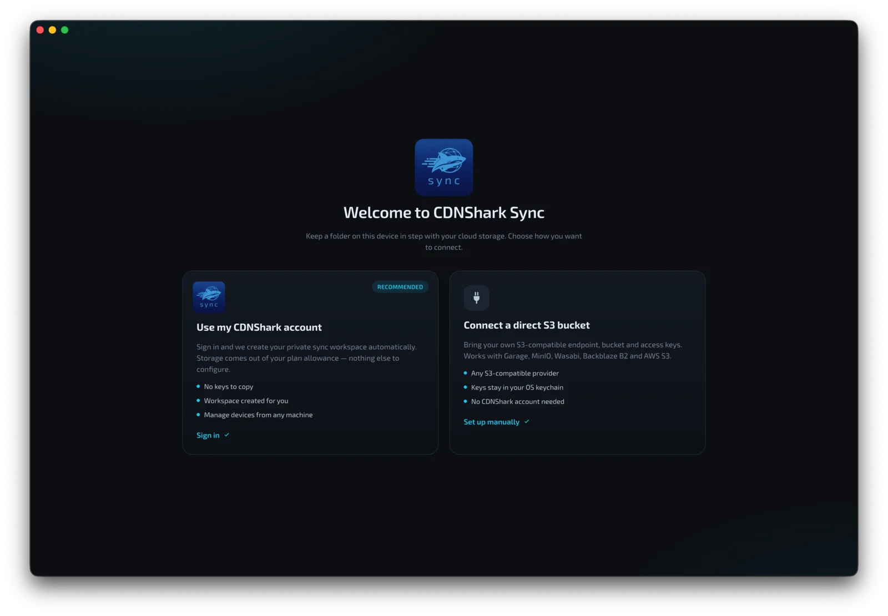Maximize the window with the green button
The height and width of the screenshot is (616, 888).
[x=64, y=30]
